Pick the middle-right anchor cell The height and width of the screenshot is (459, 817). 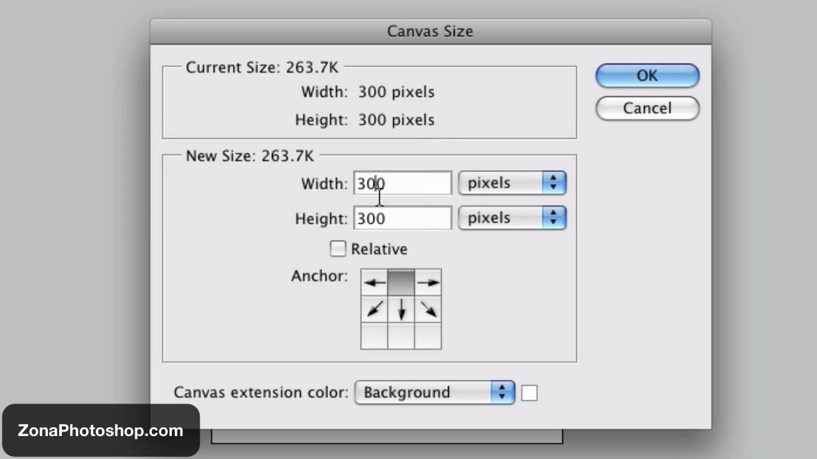[x=428, y=309]
